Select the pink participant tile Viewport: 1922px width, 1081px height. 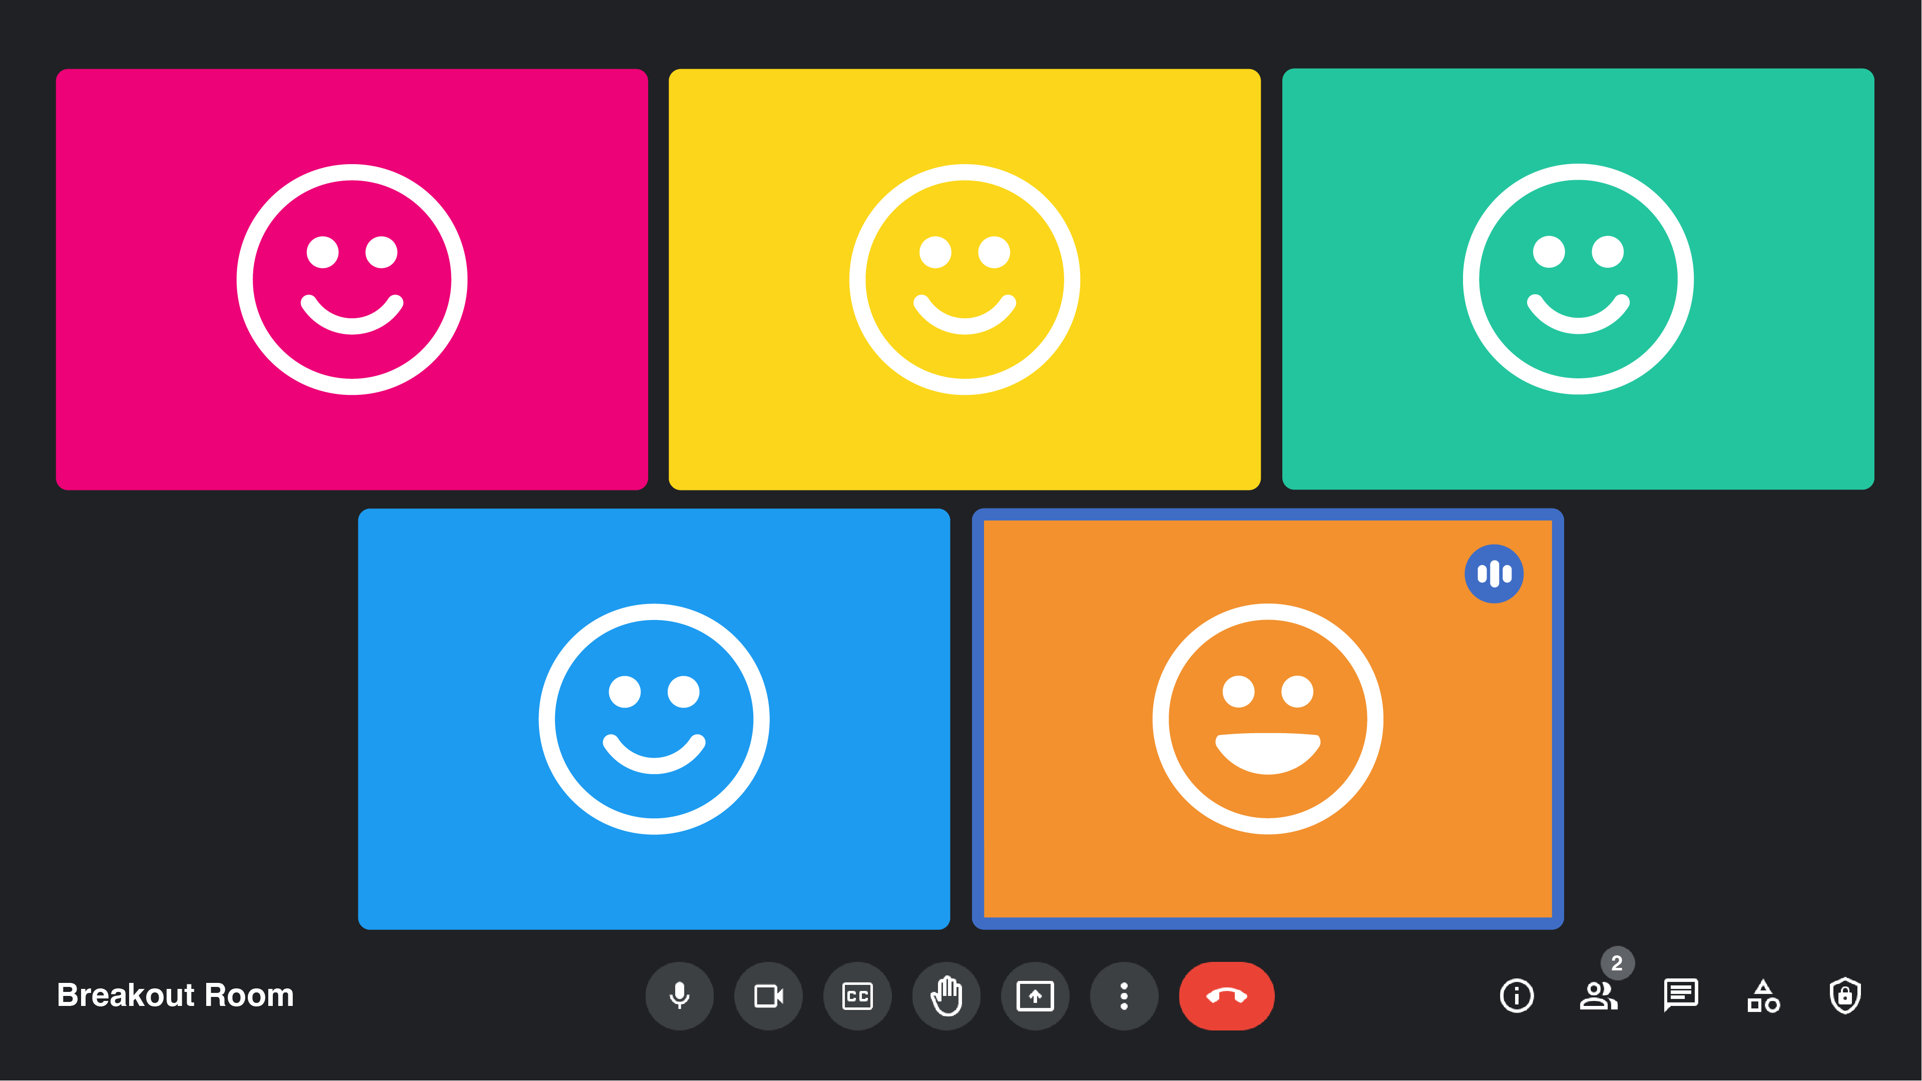pyautogui.click(x=351, y=279)
